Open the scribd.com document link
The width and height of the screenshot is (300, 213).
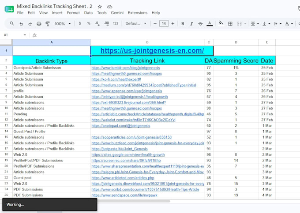145,190
